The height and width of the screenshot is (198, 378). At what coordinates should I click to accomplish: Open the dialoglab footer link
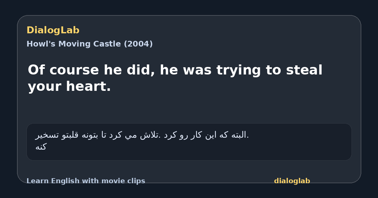(292, 181)
